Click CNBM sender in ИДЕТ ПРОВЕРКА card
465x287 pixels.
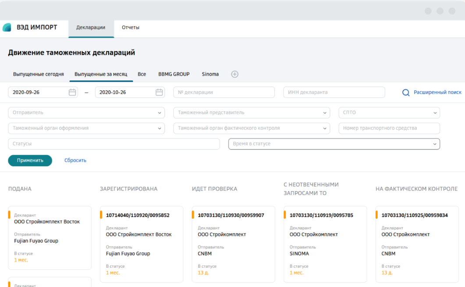coord(205,254)
